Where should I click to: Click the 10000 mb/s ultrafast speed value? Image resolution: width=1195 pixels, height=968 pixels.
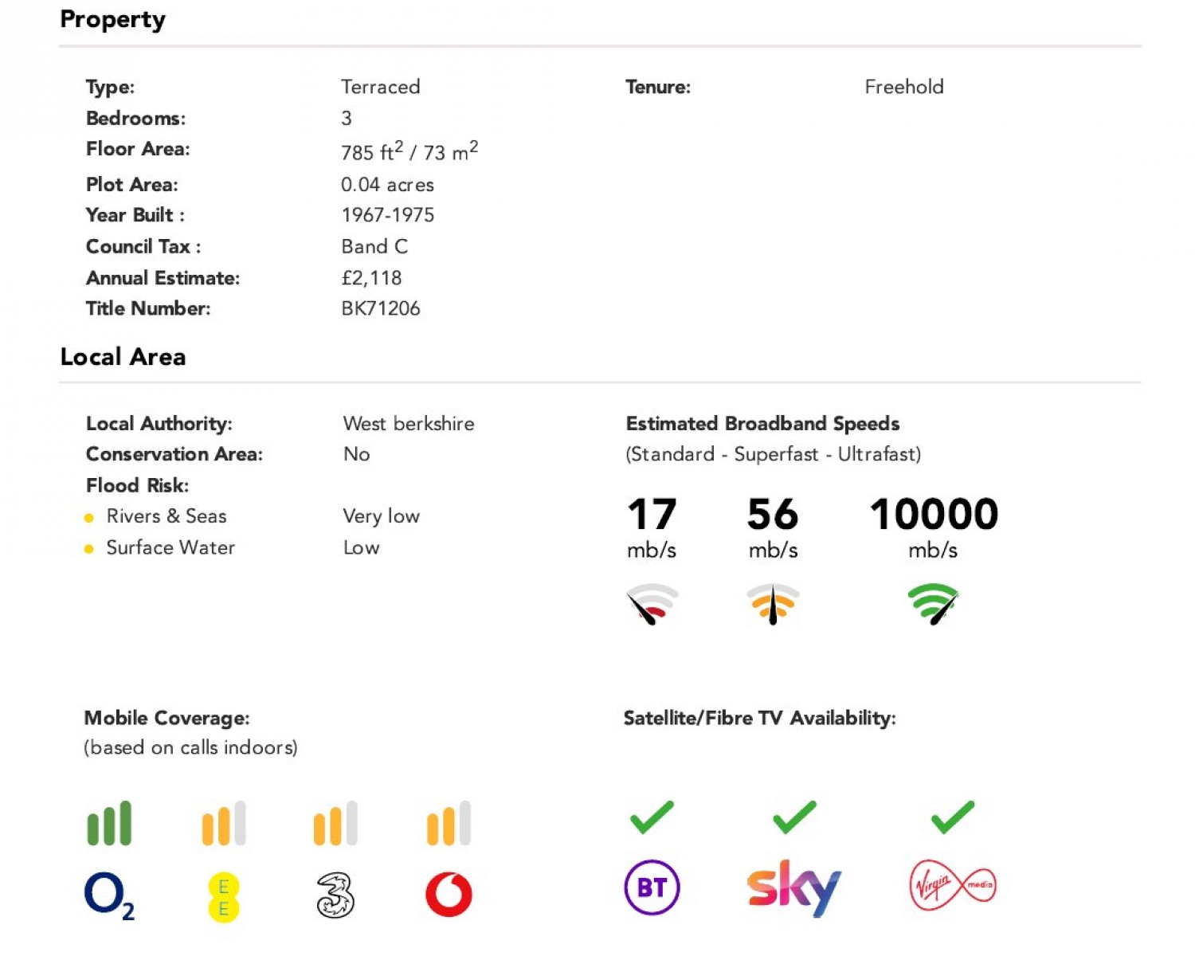(x=934, y=527)
